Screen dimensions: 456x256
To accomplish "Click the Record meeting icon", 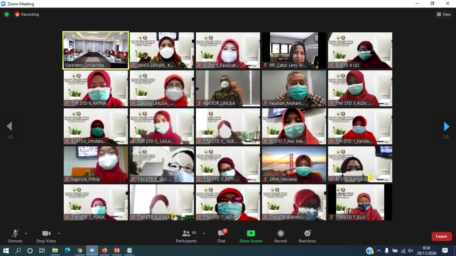I will (280, 236).
